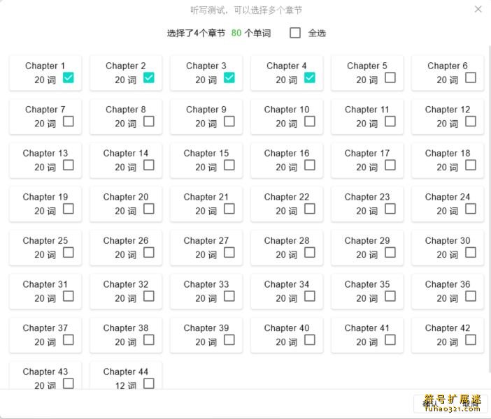Click the Chapter 38 card label
Screen dimensions: 491x419
click(x=126, y=328)
